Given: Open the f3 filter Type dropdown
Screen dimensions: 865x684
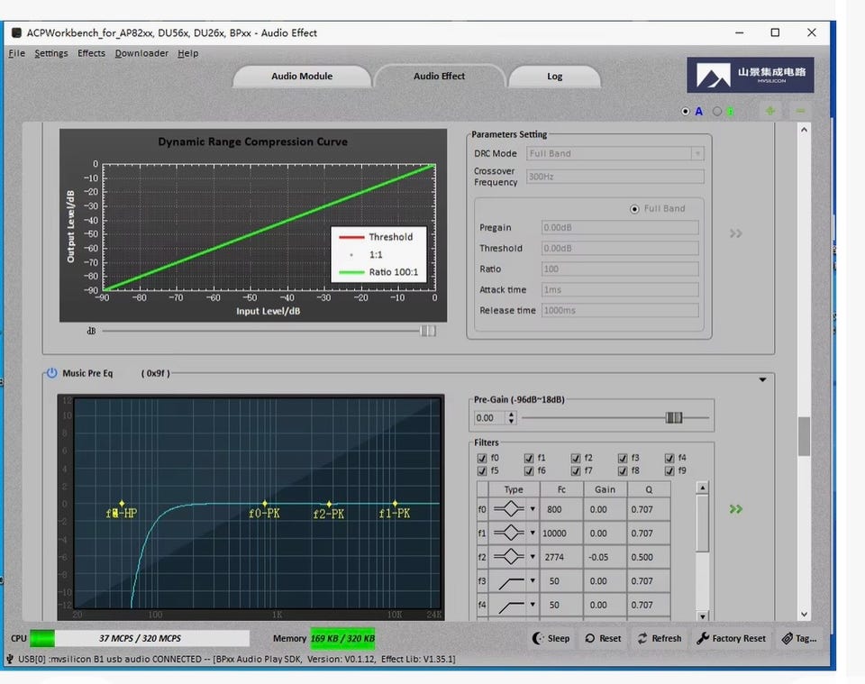Looking at the screenshot, I should (533, 581).
